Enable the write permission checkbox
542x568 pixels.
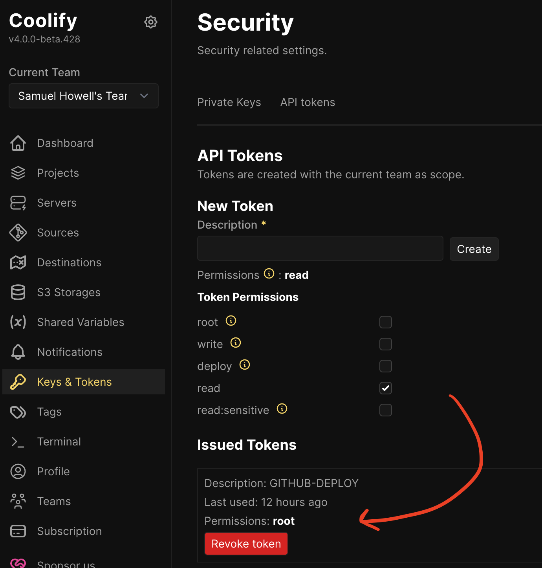pyautogui.click(x=386, y=344)
